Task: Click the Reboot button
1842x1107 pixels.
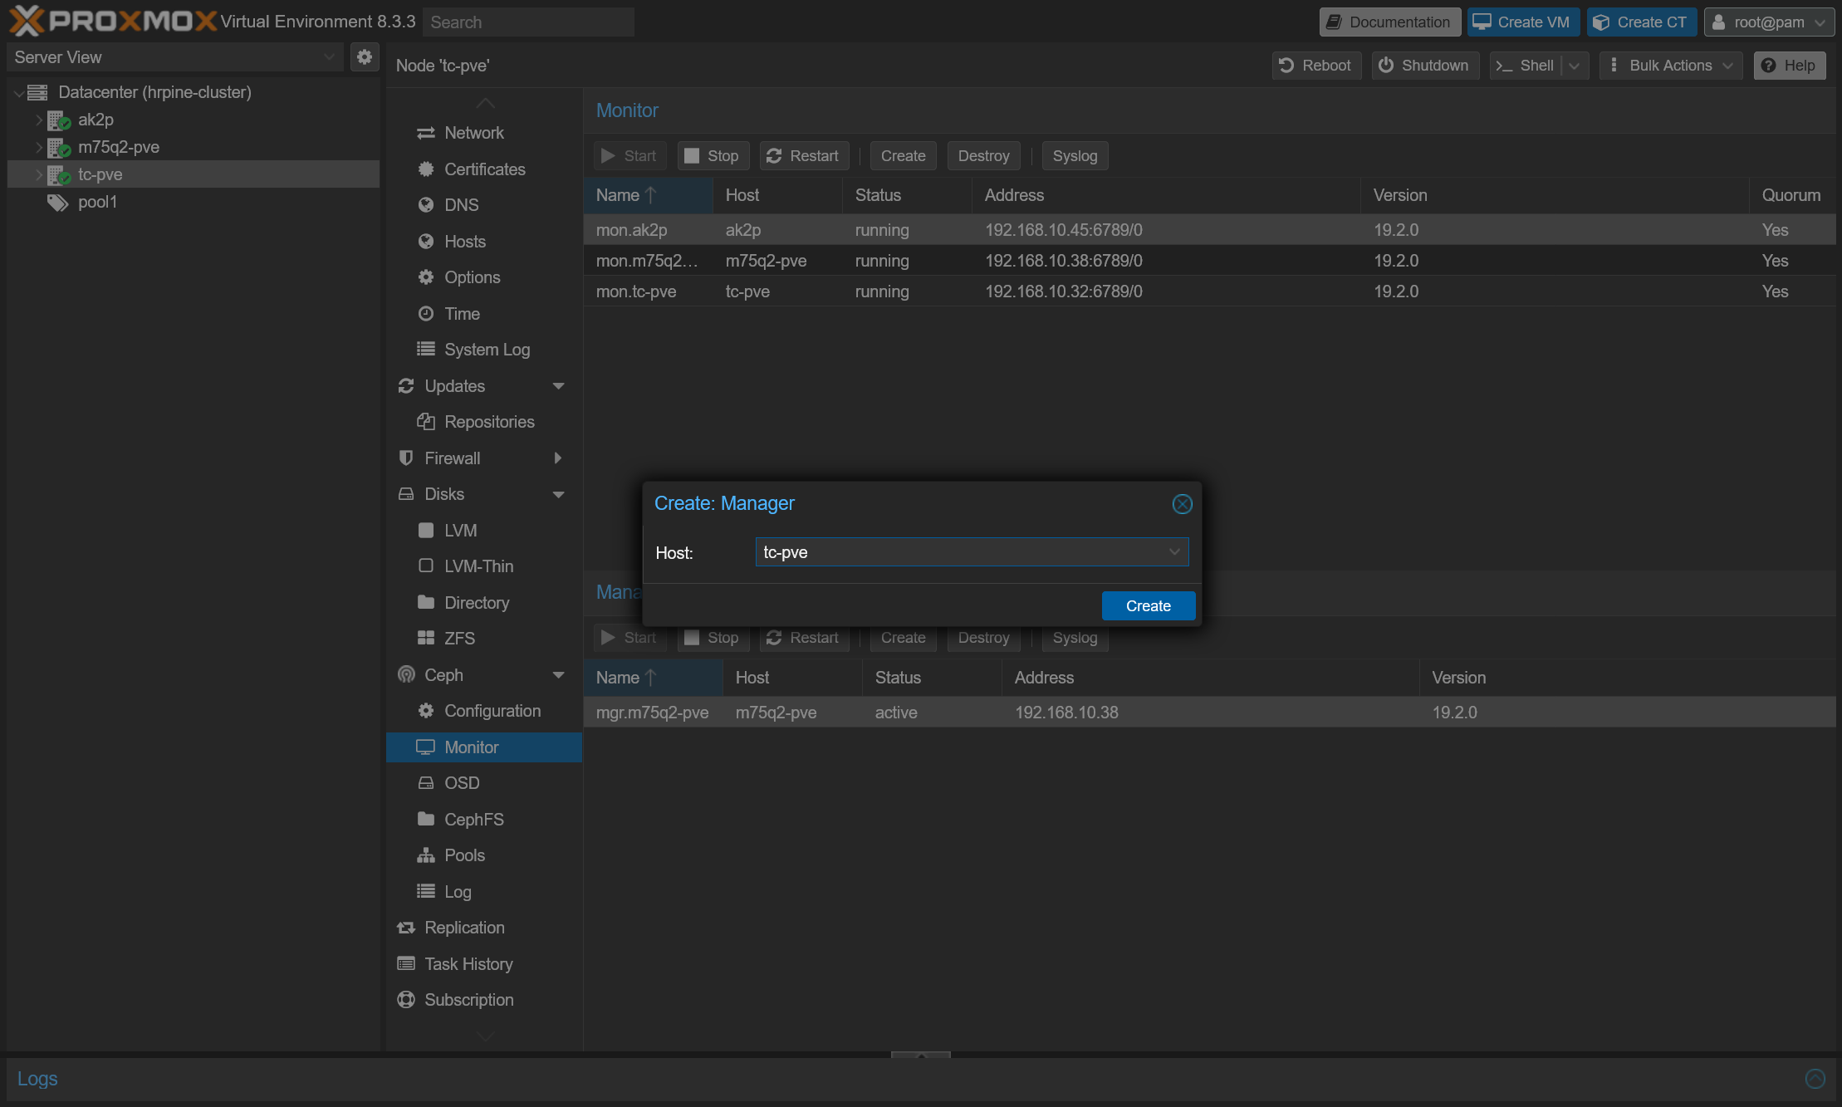Action: click(x=1315, y=66)
